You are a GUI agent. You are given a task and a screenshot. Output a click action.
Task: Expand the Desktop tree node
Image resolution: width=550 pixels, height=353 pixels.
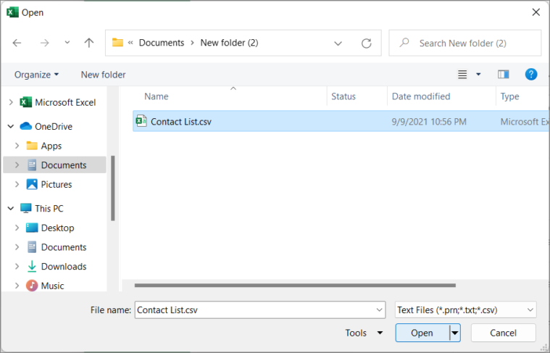tap(17, 228)
